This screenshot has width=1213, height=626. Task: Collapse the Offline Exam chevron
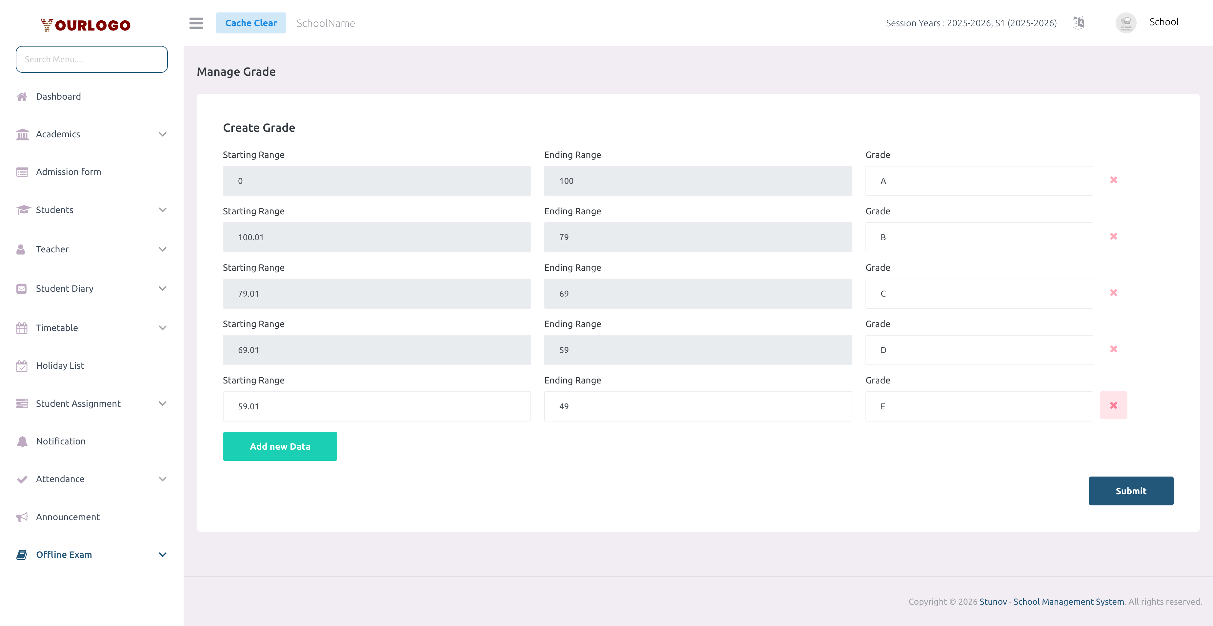coord(163,555)
